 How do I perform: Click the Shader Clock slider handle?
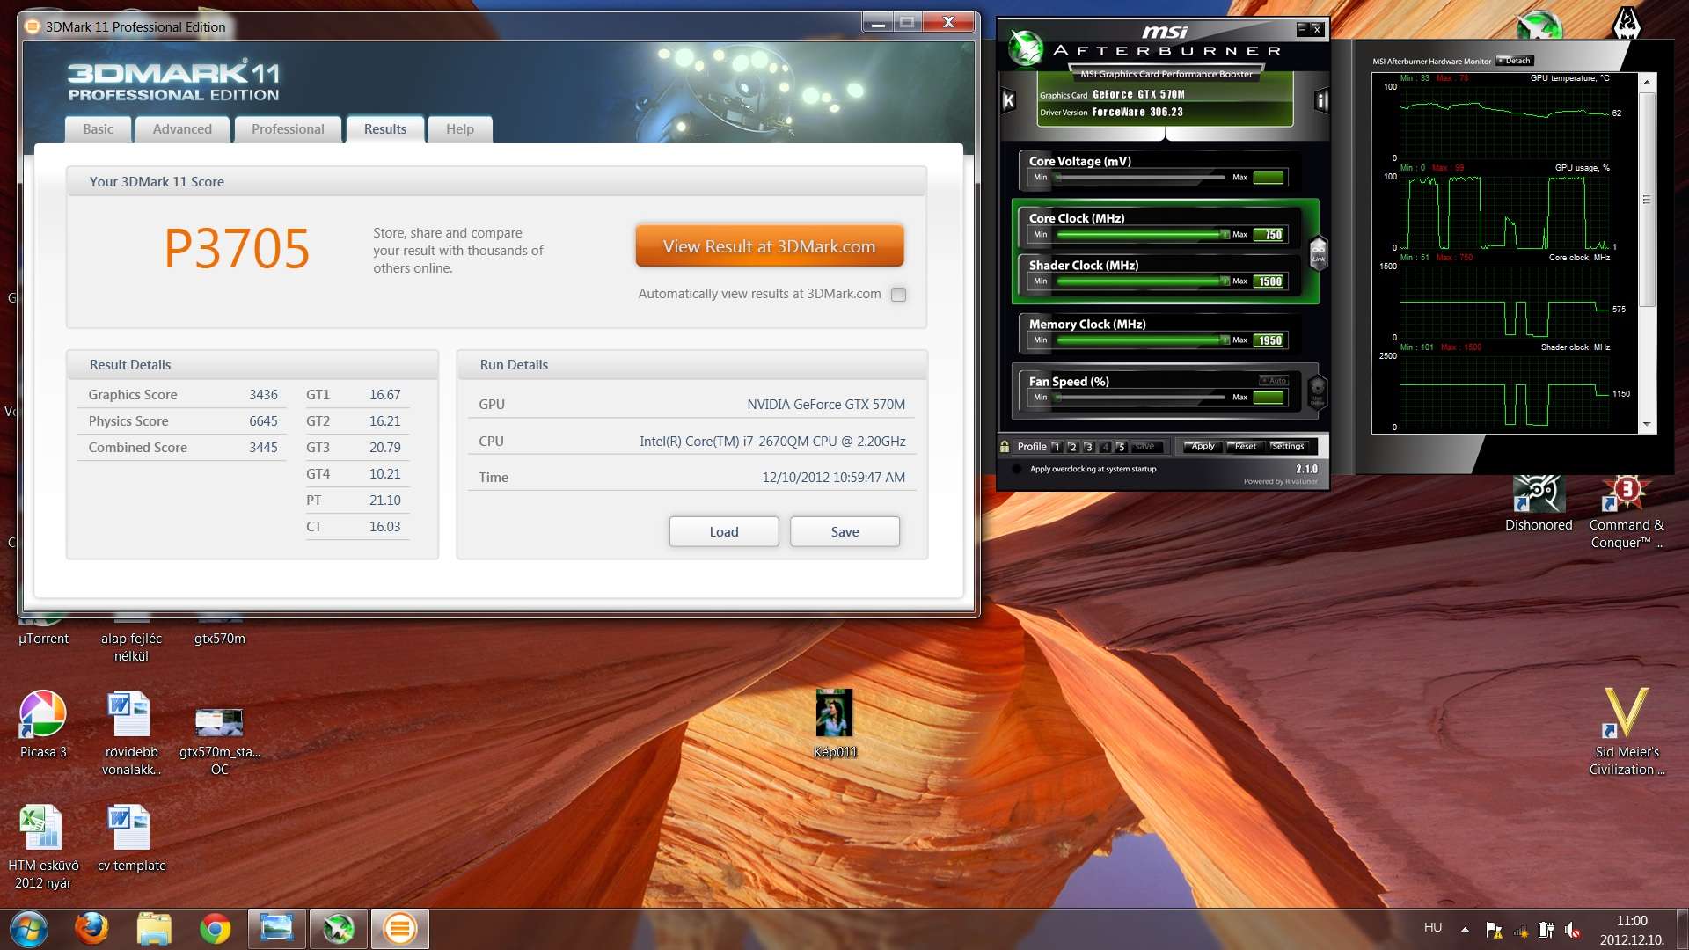pos(1225,281)
